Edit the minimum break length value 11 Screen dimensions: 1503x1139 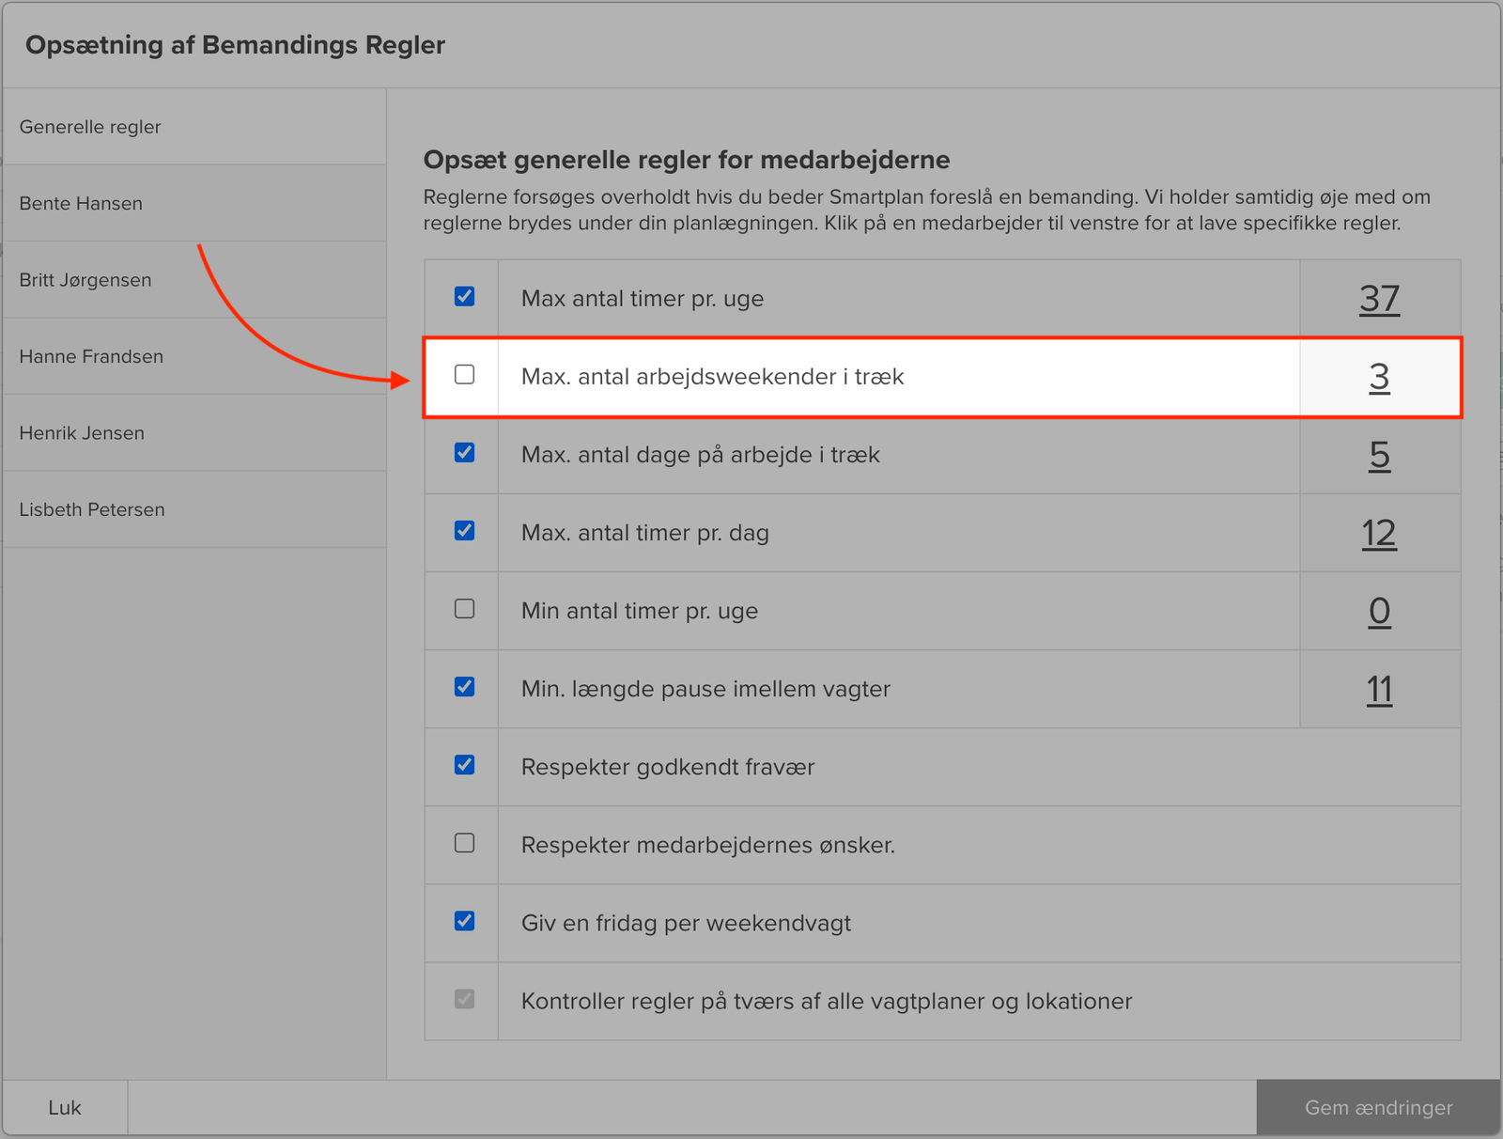(1379, 689)
